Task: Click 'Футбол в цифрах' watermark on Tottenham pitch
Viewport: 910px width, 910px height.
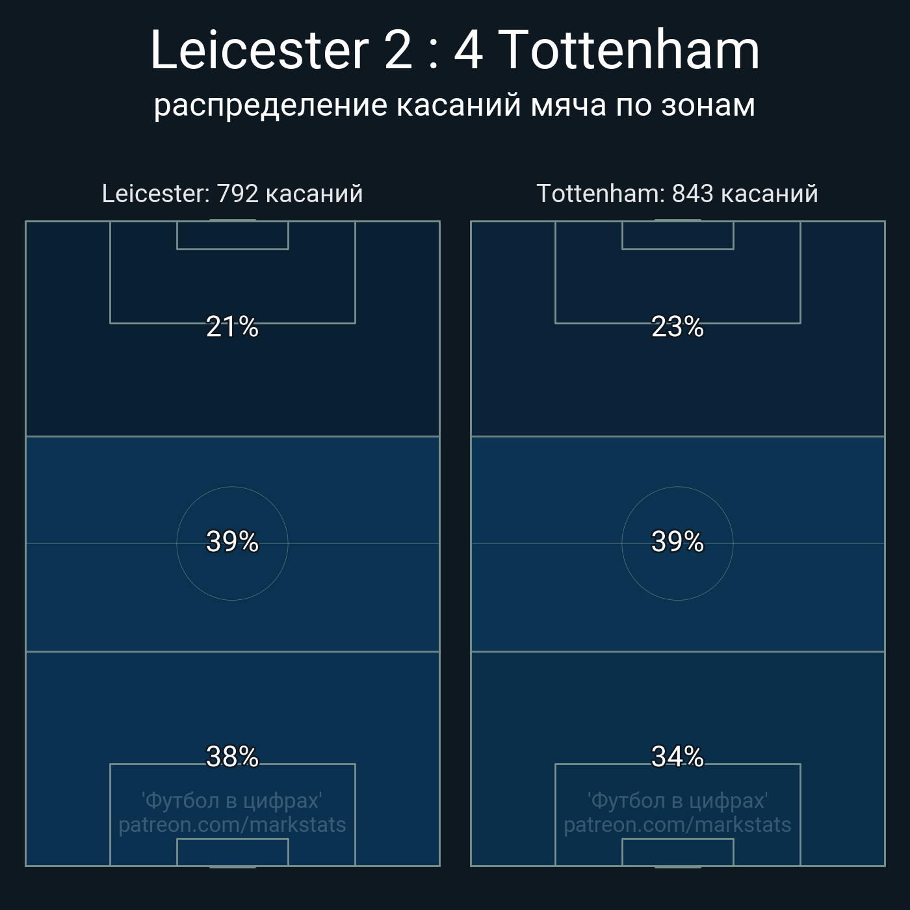Action: coord(678,801)
